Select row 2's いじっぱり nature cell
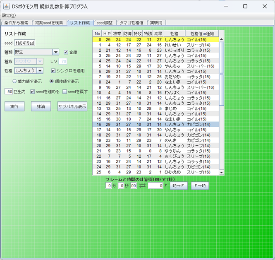This screenshot has width=275, height=260. [x=175, y=50]
